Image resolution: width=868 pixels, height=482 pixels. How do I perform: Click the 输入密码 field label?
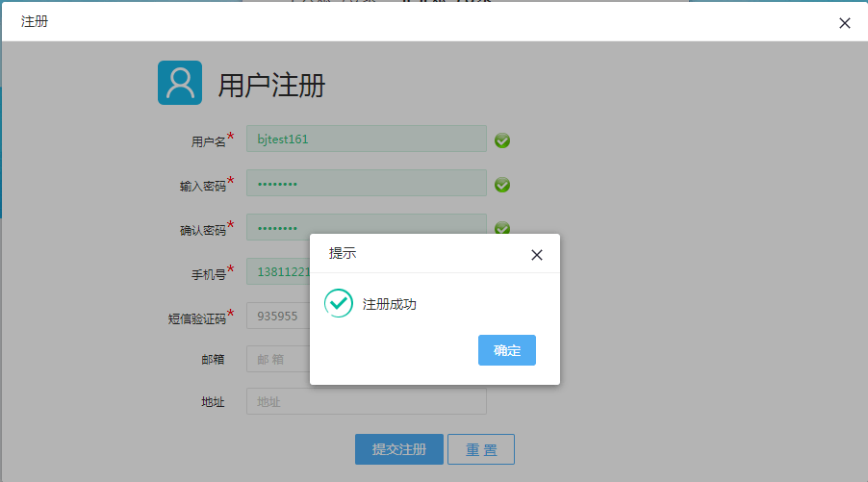point(203,186)
